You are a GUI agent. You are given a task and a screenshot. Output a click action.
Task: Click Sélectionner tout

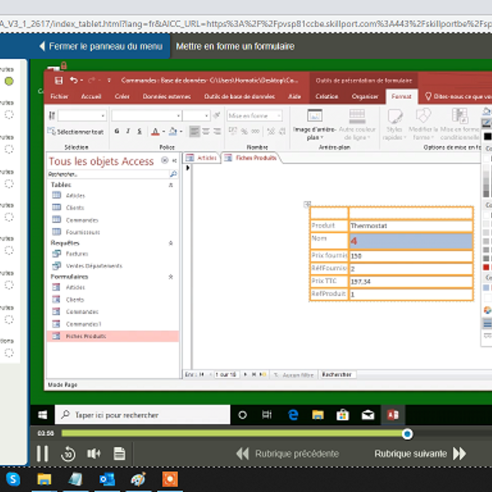pos(76,132)
